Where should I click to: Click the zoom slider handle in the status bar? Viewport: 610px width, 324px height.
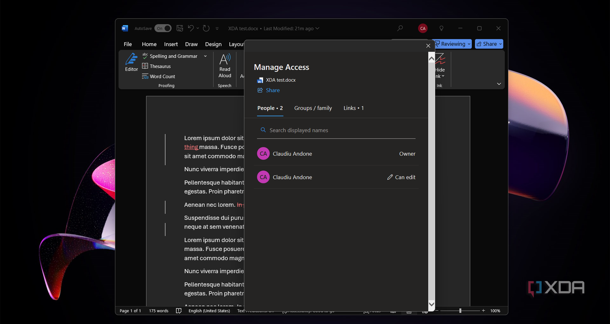(x=460, y=311)
